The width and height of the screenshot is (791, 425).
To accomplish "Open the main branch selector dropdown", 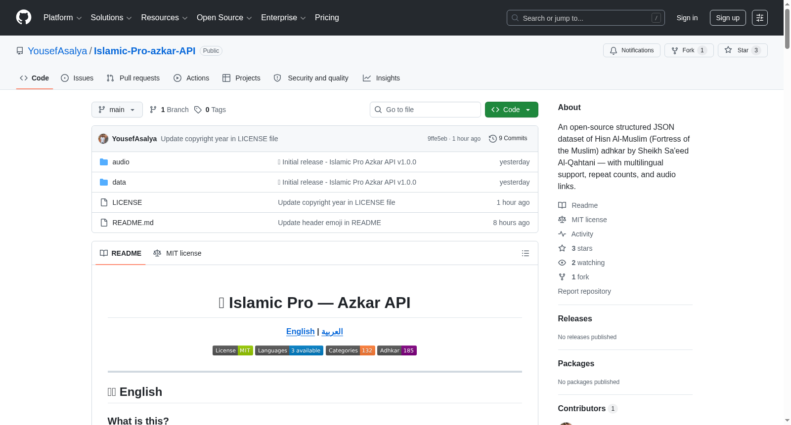I will [x=117, y=110].
